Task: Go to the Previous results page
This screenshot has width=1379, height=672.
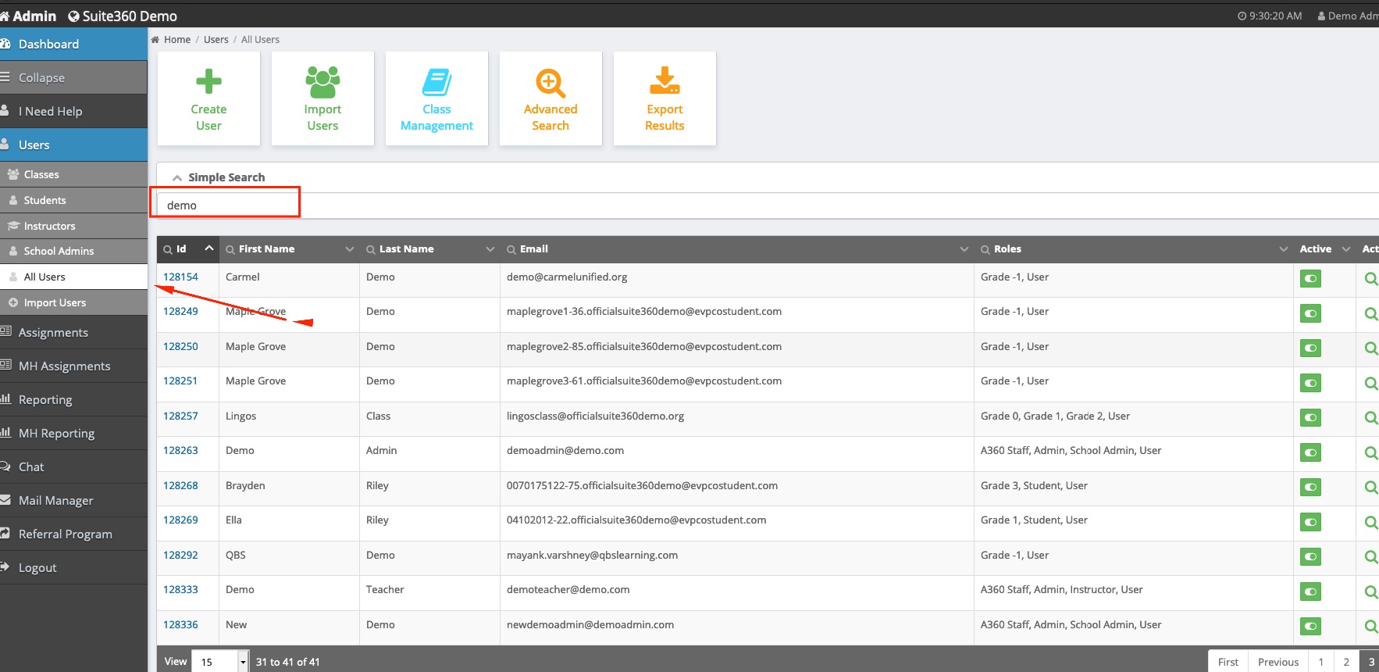Action: 1277,662
